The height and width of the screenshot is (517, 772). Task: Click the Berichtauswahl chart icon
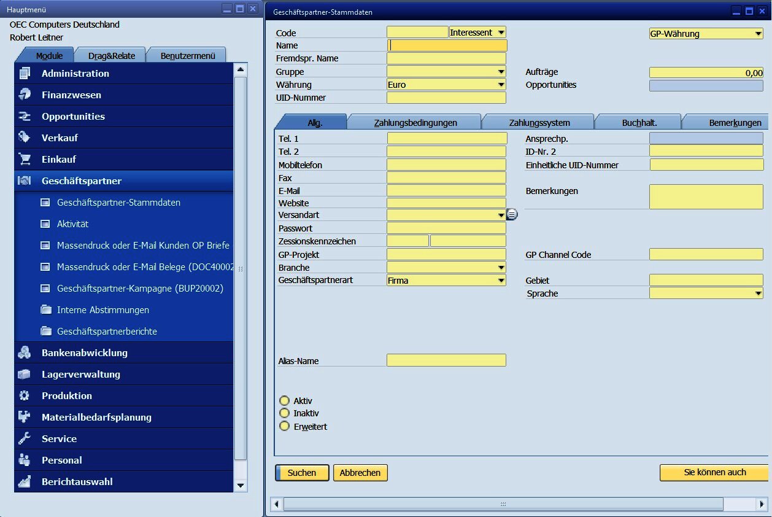click(25, 481)
